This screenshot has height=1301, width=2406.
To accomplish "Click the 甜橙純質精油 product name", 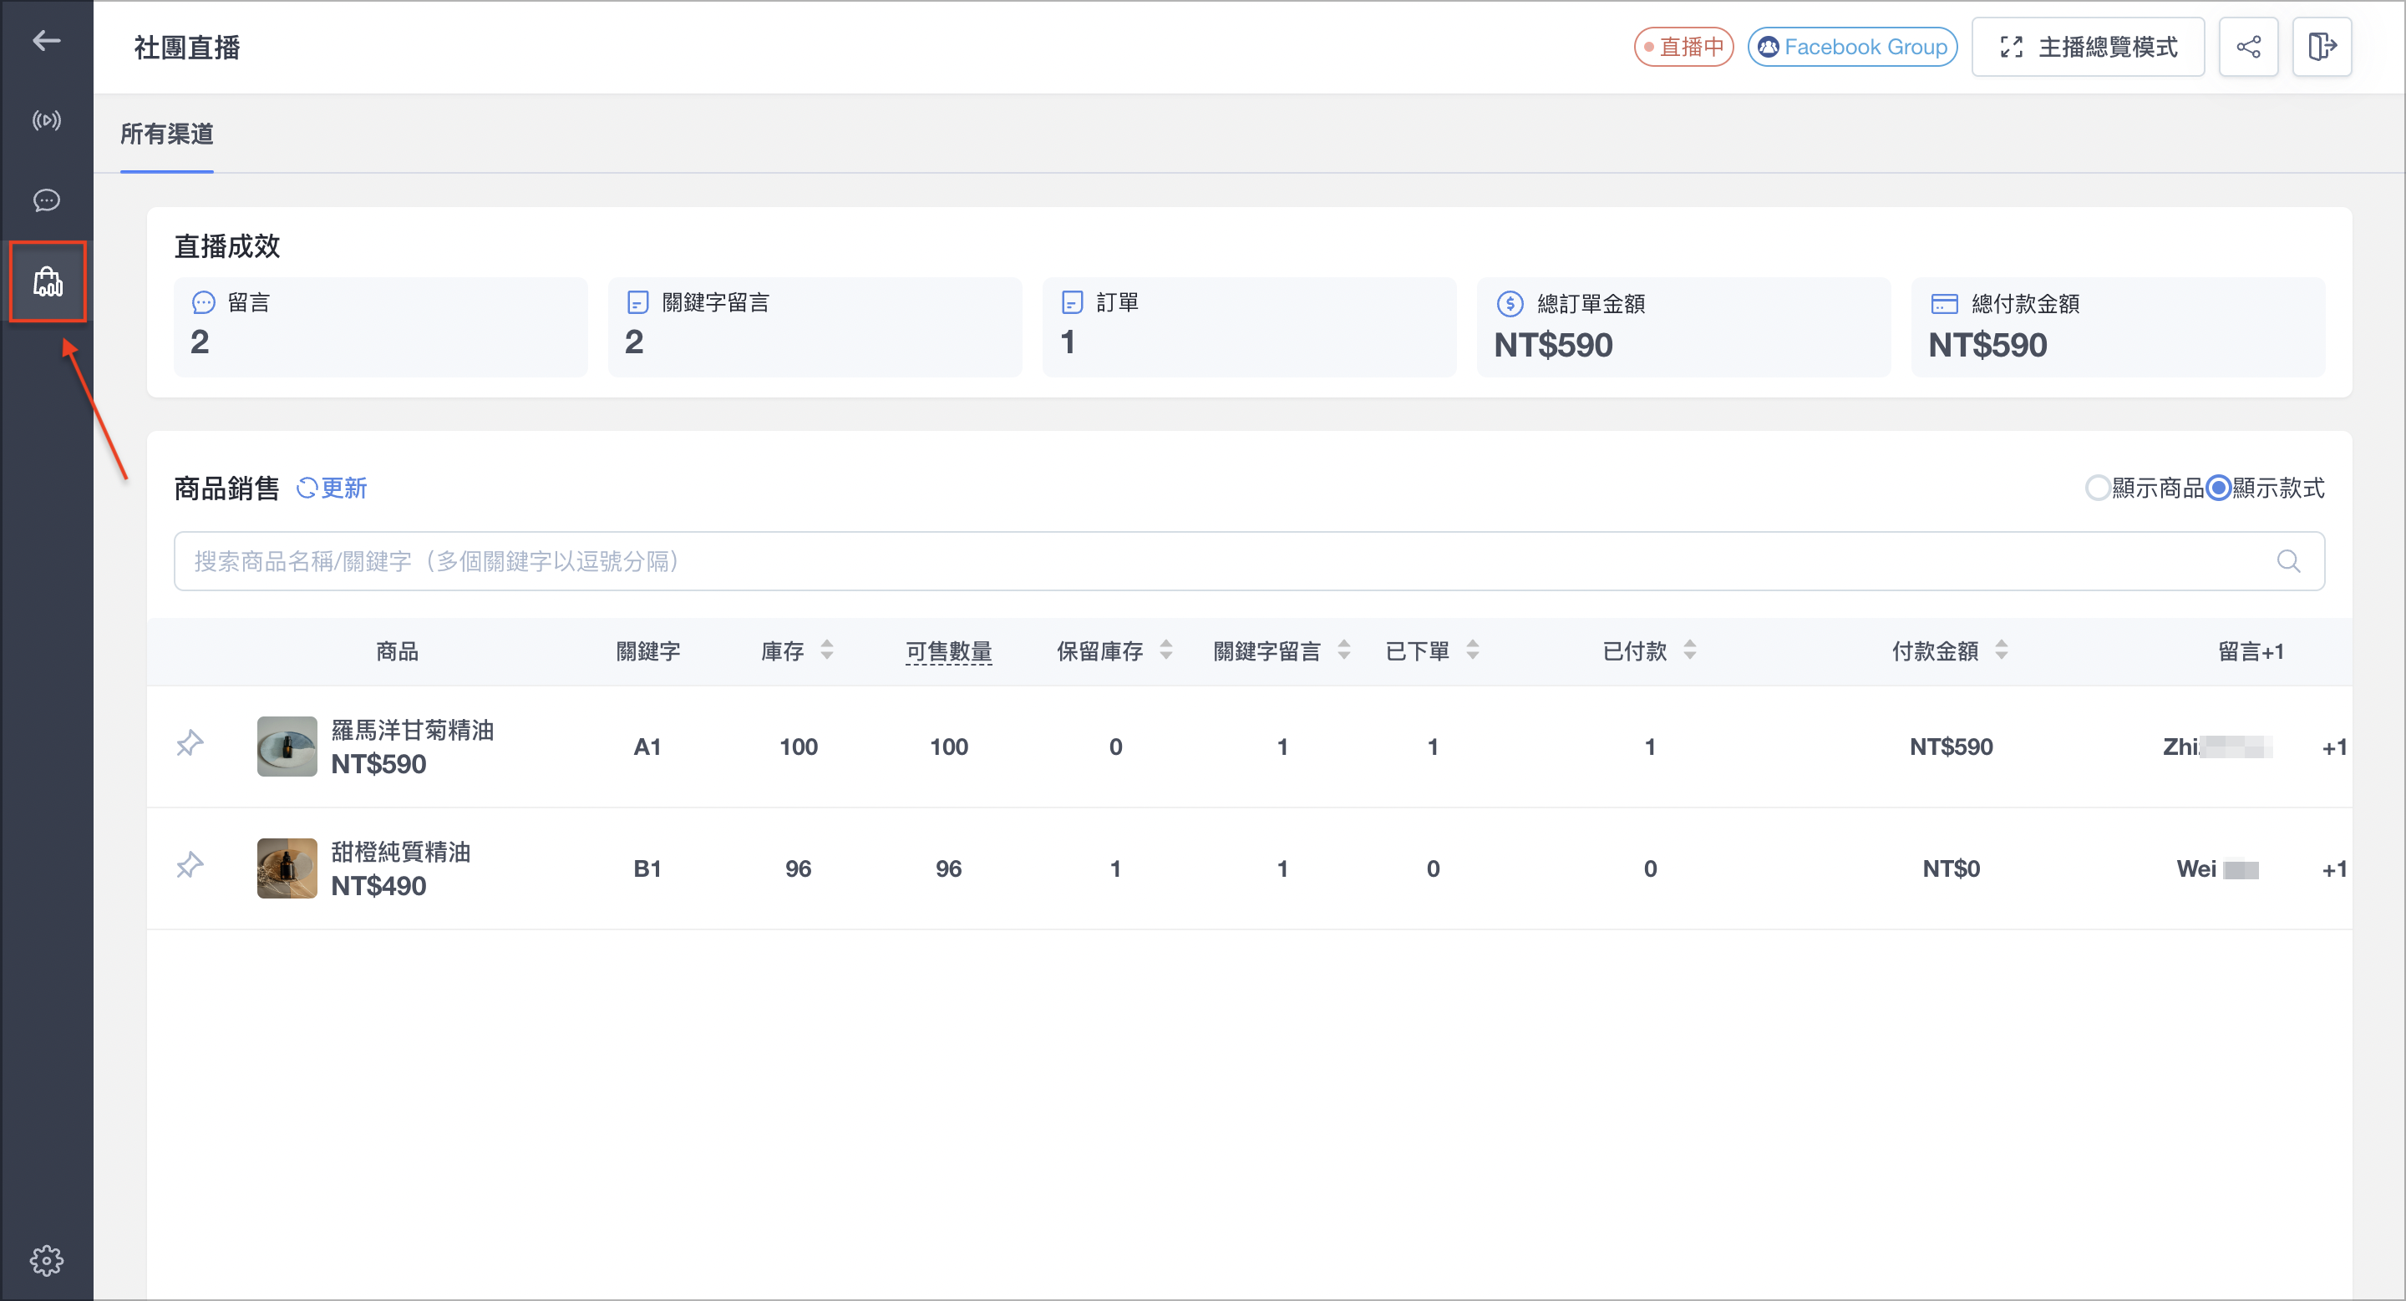I will pyautogui.click(x=401, y=852).
